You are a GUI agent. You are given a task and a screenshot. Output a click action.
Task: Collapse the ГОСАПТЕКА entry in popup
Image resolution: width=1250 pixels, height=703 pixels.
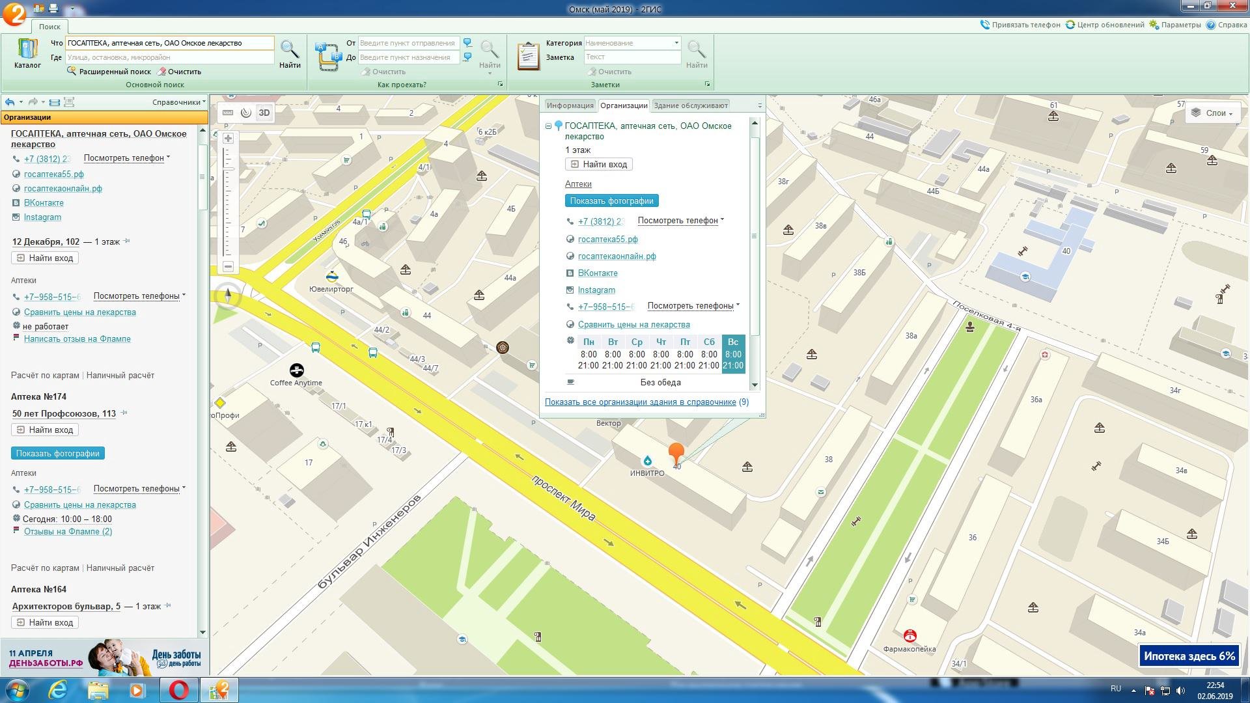548,126
